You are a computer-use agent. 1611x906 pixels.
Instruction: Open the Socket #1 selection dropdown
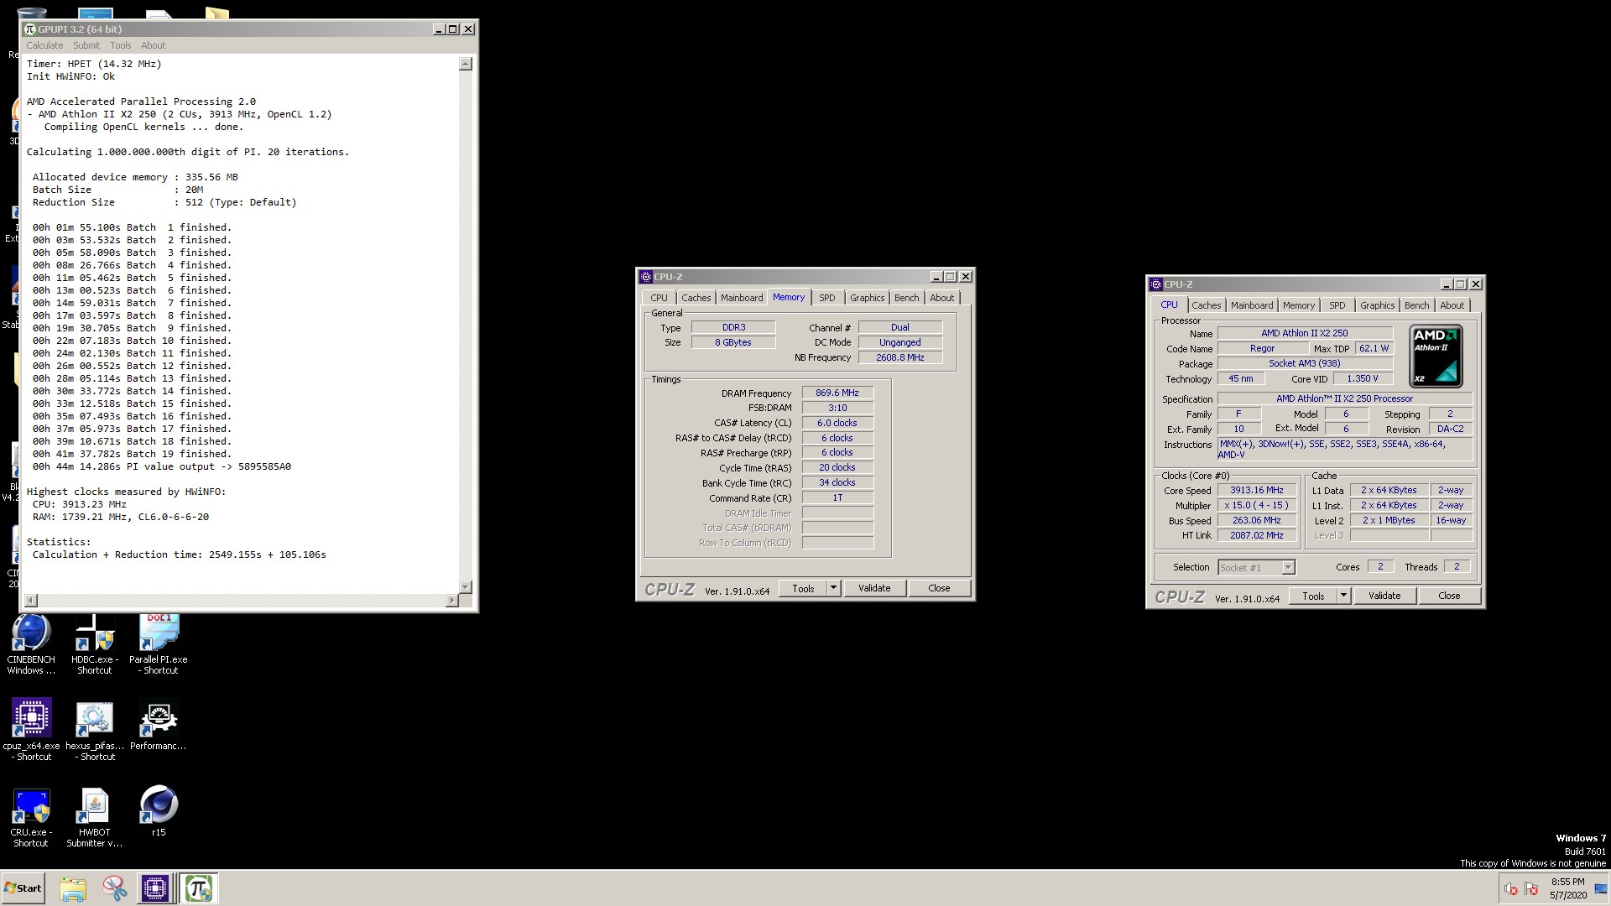click(x=1256, y=568)
